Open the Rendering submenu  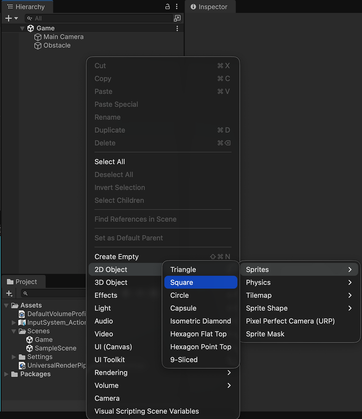click(x=111, y=372)
